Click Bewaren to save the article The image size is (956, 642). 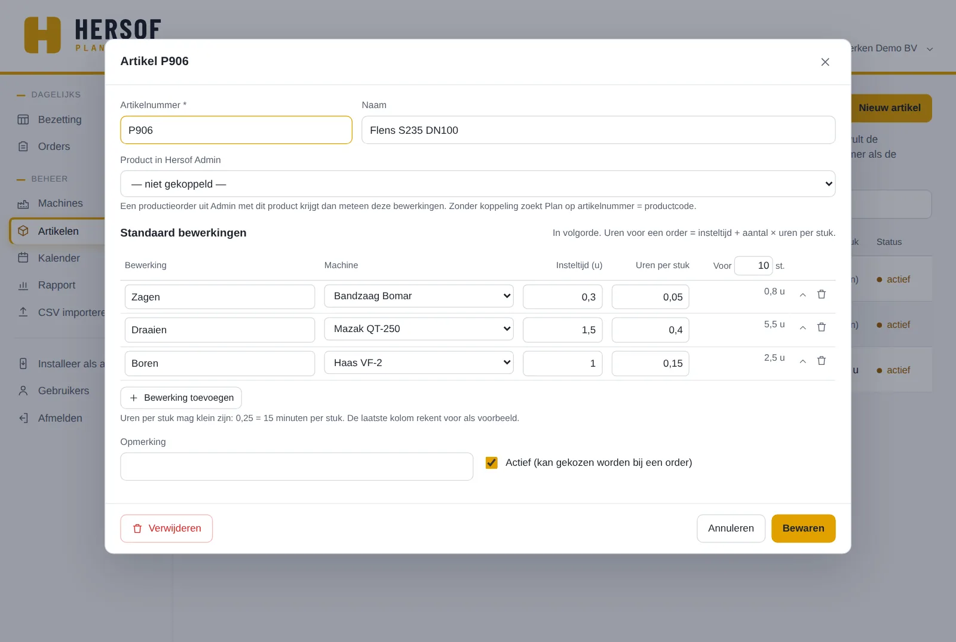tap(803, 529)
